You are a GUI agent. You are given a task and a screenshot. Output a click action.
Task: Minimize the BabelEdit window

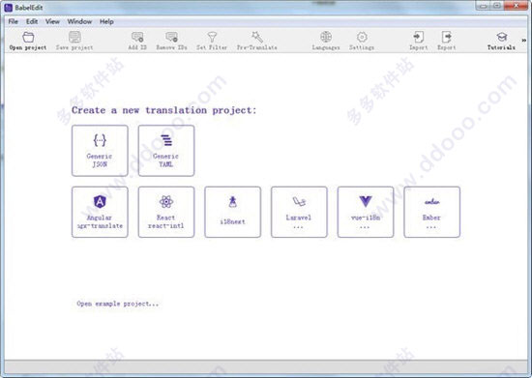coord(484,6)
